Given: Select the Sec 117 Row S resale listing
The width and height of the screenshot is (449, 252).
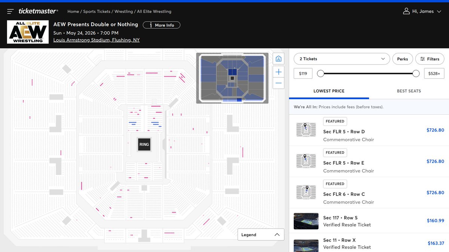Looking at the screenshot, I should [x=369, y=221].
